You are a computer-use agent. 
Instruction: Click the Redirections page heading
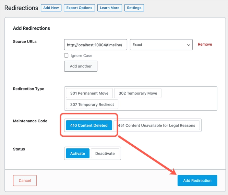(21, 8)
